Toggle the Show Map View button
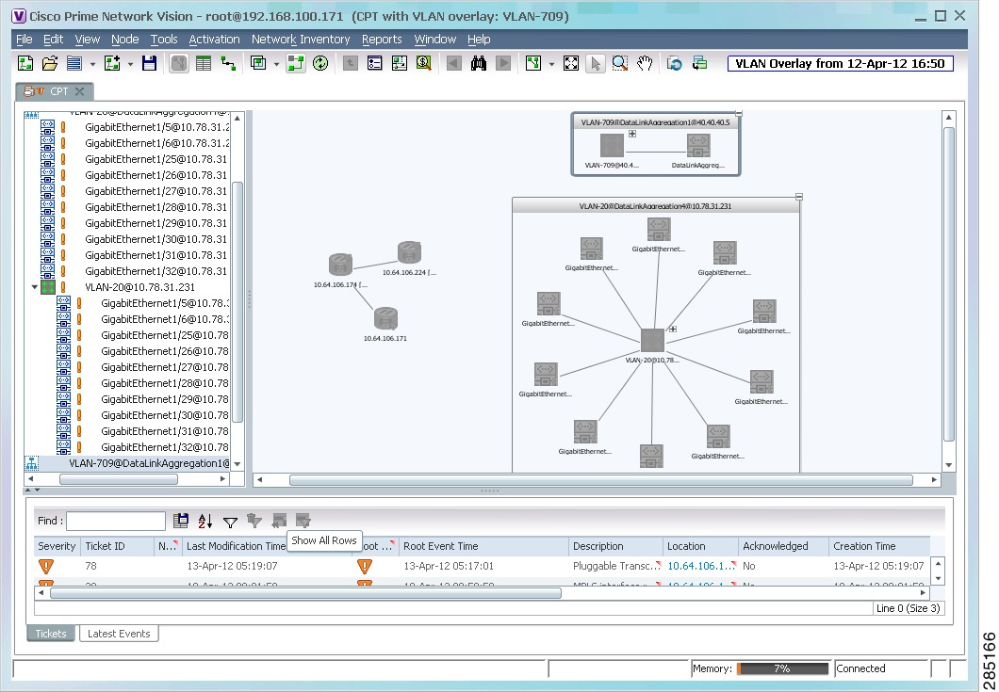This screenshot has width=999, height=692. pos(179,63)
